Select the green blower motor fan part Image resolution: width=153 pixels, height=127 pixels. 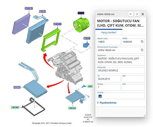point(81,25)
